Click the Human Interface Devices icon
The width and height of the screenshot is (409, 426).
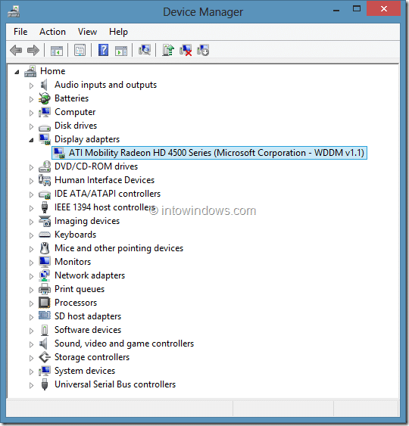pos(45,180)
